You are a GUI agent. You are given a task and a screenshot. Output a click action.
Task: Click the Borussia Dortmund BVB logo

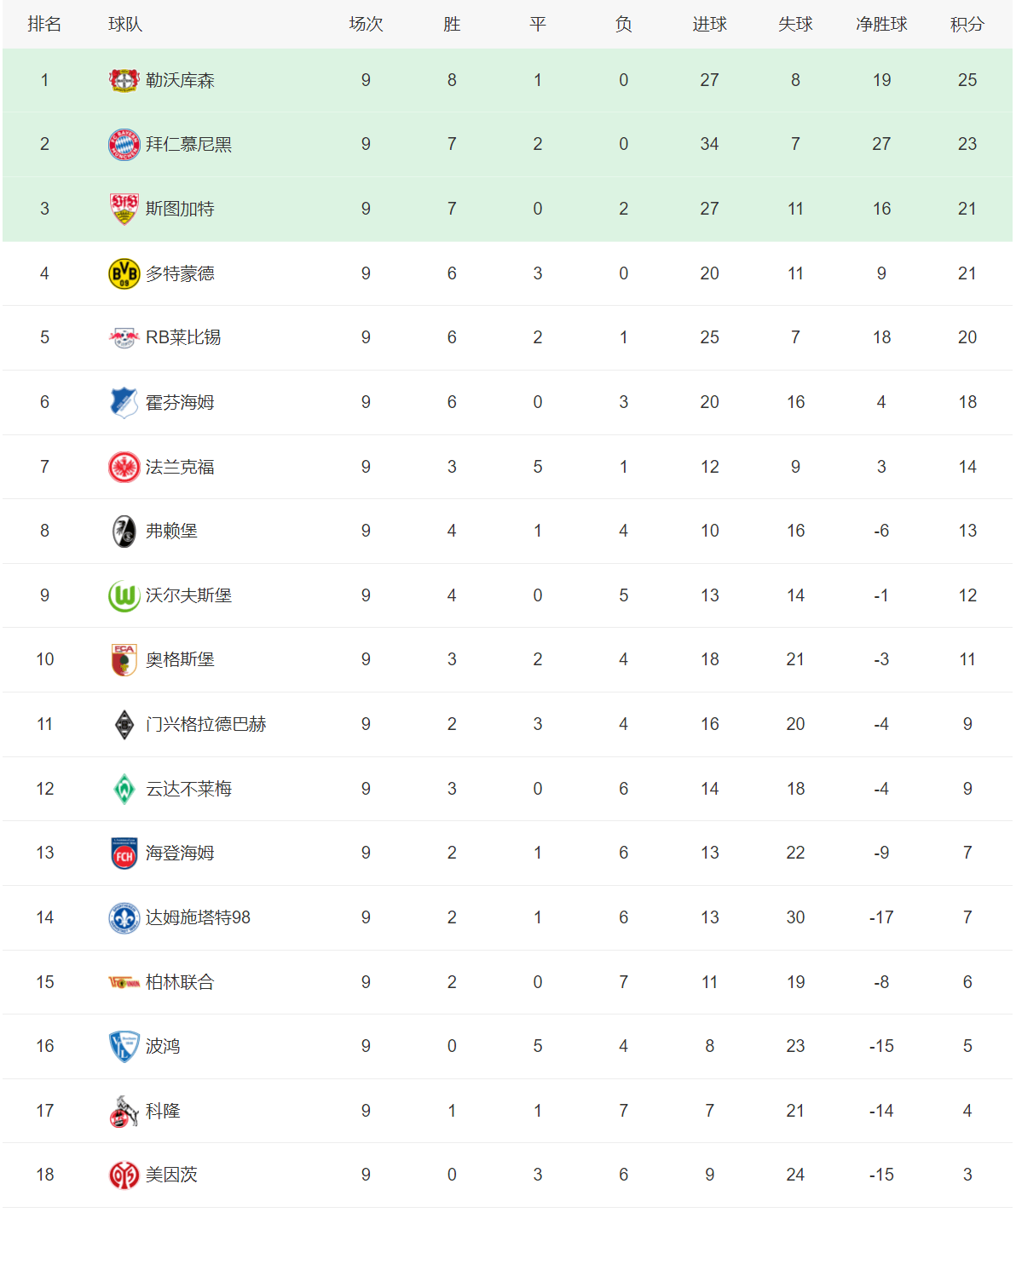click(124, 273)
